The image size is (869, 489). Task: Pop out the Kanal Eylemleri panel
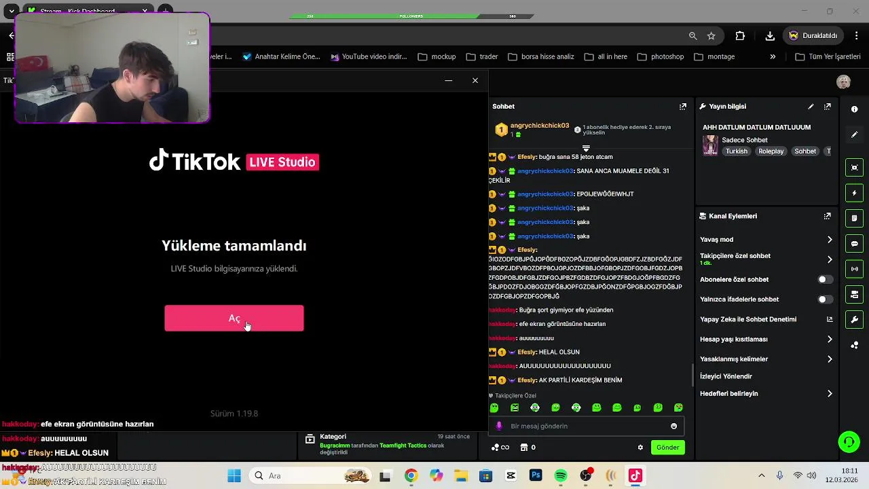tap(828, 216)
